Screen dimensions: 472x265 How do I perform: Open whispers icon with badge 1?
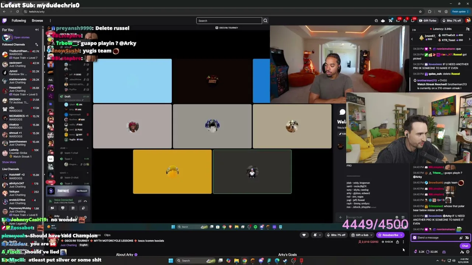[405, 21]
